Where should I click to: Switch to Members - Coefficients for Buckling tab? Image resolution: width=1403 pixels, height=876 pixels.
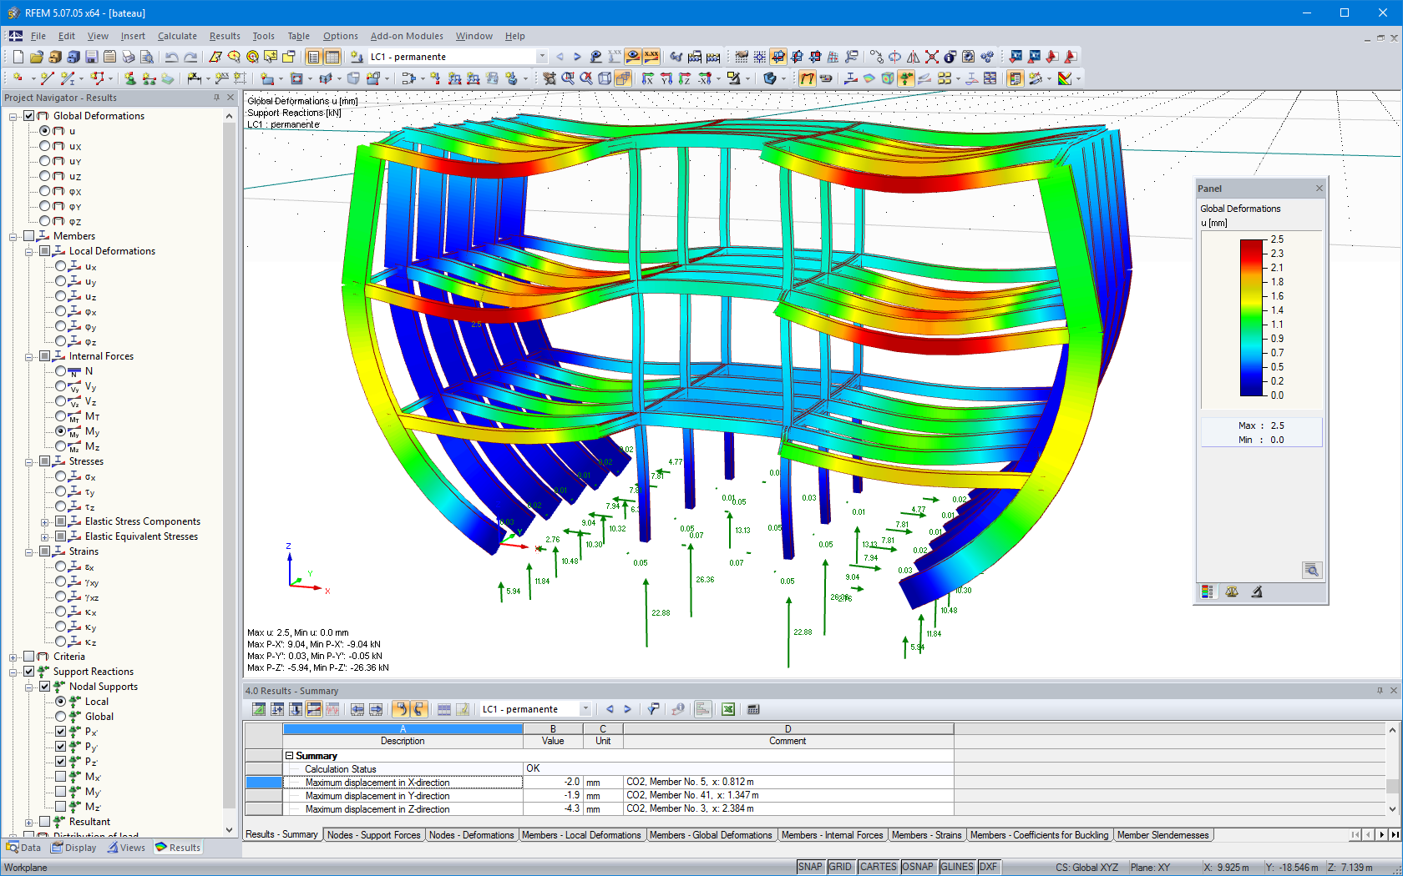pos(1041,835)
